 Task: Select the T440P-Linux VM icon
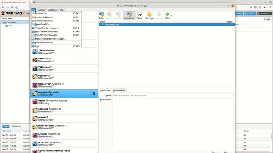click(35, 60)
